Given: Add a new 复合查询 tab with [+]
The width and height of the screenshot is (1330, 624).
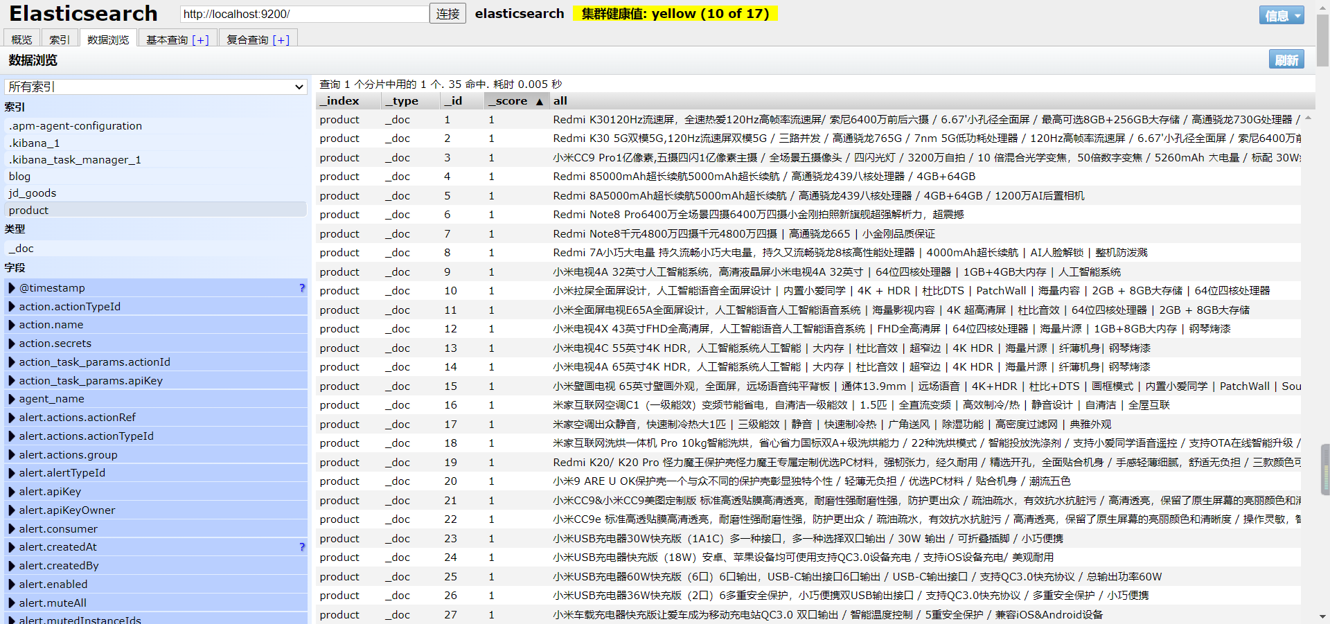Looking at the screenshot, I should pos(281,40).
